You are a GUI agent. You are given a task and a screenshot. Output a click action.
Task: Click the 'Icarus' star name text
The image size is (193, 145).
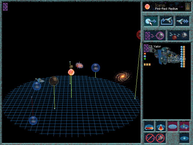point(160,5)
